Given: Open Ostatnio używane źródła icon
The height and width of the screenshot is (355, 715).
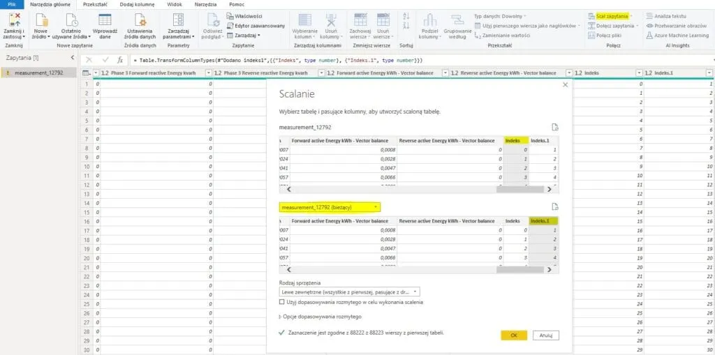Looking at the screenshot, I should click(x=72, y=20).
